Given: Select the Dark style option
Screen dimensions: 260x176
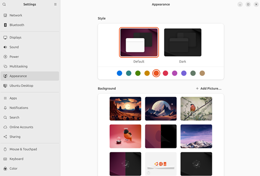Looking at the screenshot, I should click(183, 43).
